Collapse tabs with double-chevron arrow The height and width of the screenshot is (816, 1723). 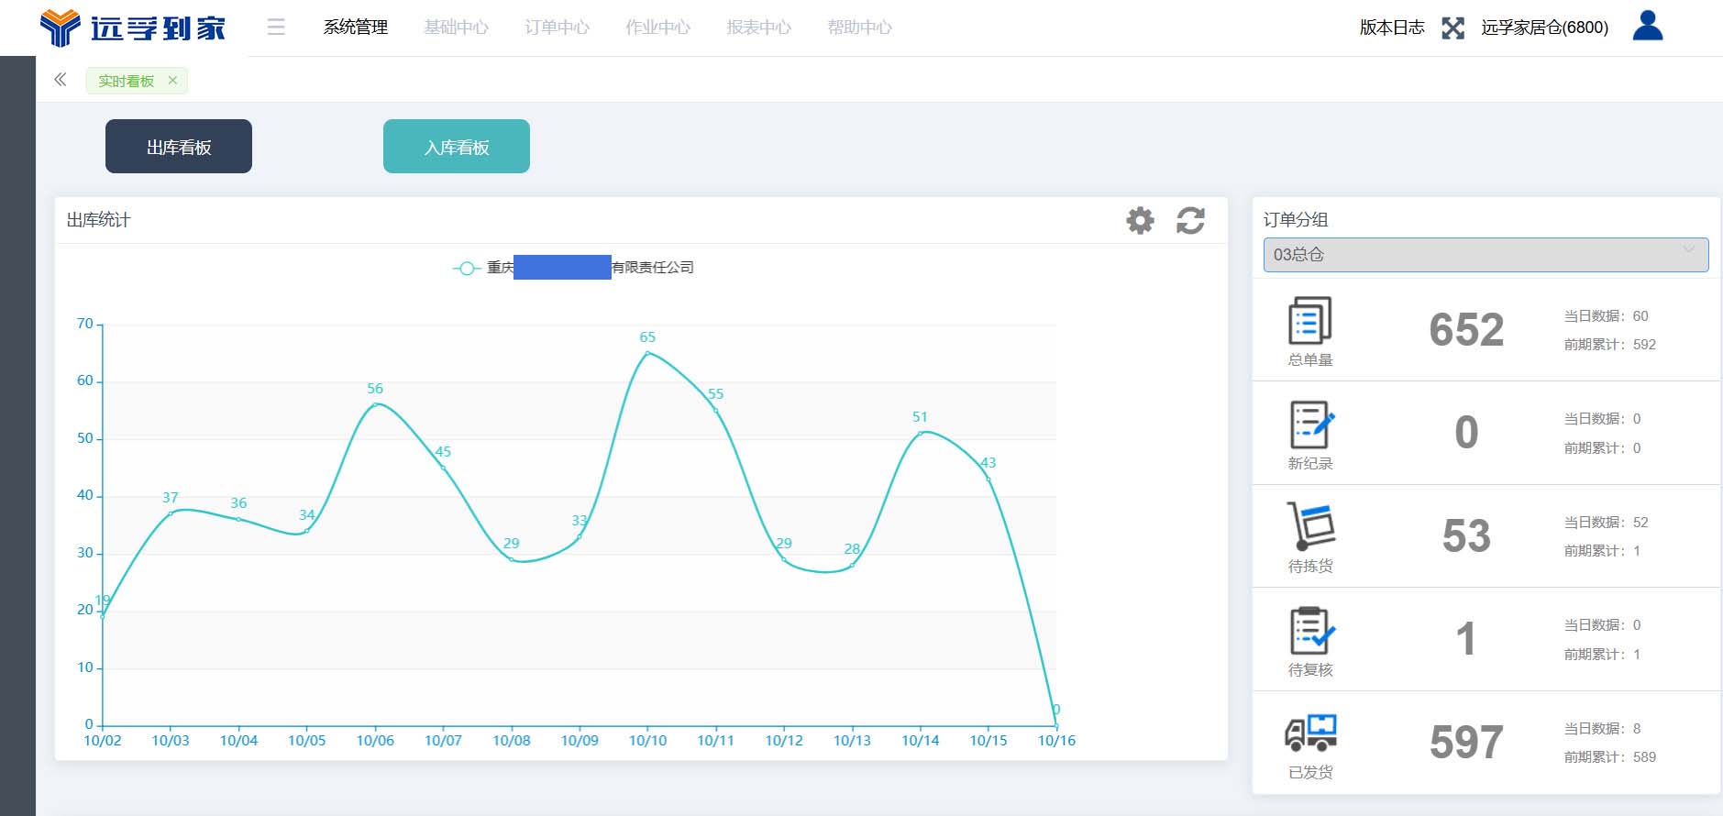[61, 80]
